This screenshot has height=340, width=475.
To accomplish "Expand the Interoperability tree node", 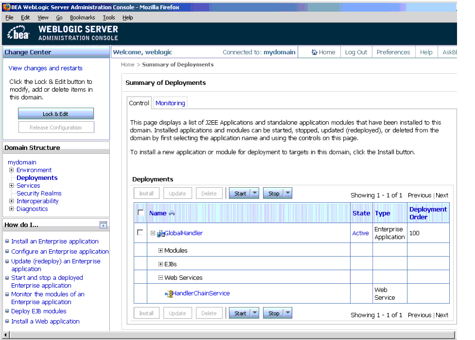I will pyautogui.click(x=11, y=201).
